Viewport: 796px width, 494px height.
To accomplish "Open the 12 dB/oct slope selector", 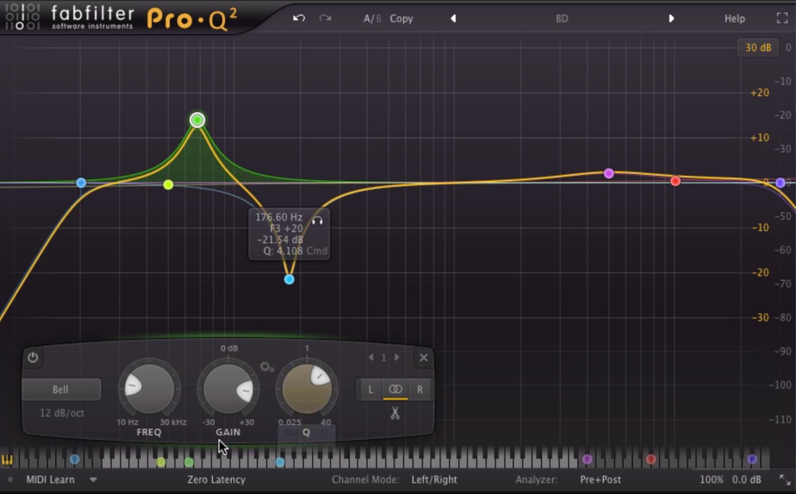I will pyautogui.click(x=62, y=413).
